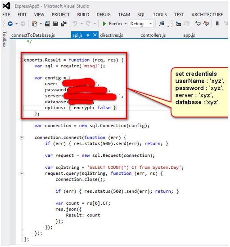Click the 'res.json({' line
Image resolution: width=230 pixels, height=247 pixels.
tap(68, 209)
